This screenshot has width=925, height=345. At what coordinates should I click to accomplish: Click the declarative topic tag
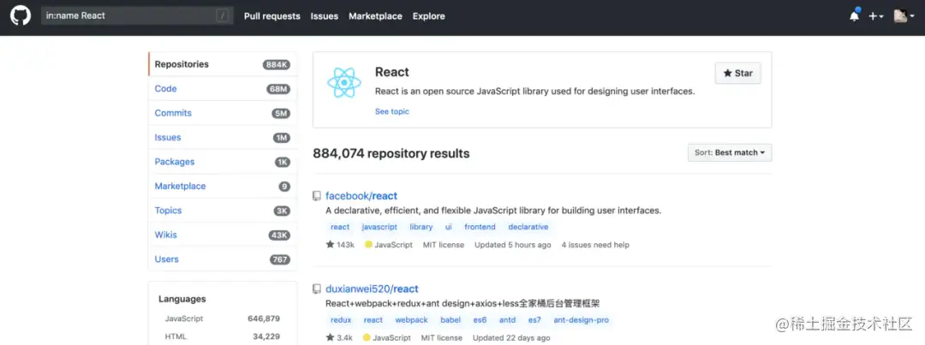(528, 227)
